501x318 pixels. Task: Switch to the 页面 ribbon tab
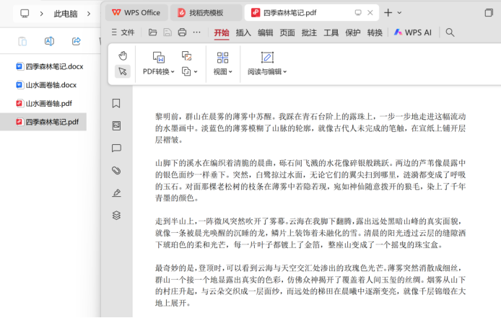(x=287, y=32)
